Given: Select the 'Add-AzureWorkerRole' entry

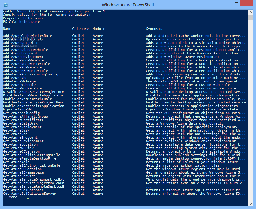Looking at the screenshot, I should [x=22, y=89].
